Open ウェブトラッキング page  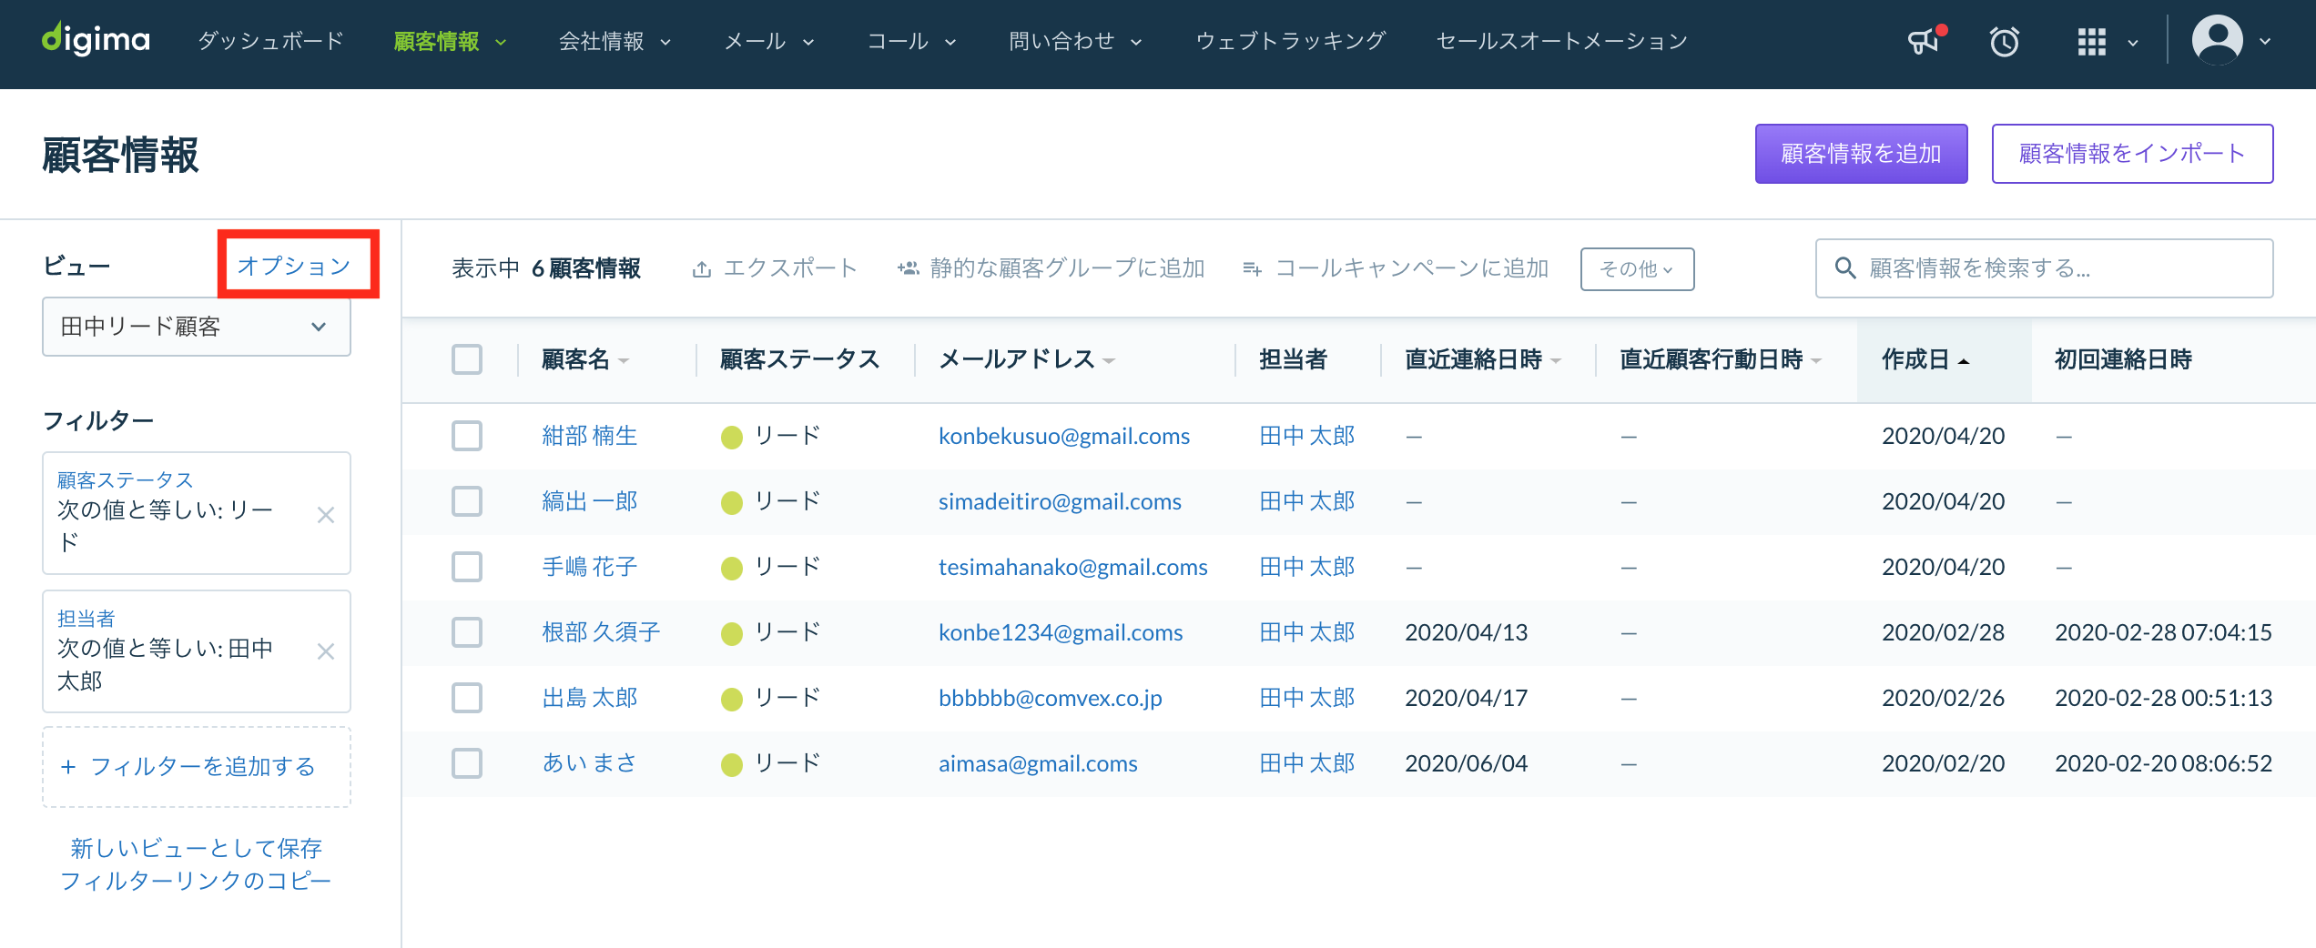[1291, 41]
